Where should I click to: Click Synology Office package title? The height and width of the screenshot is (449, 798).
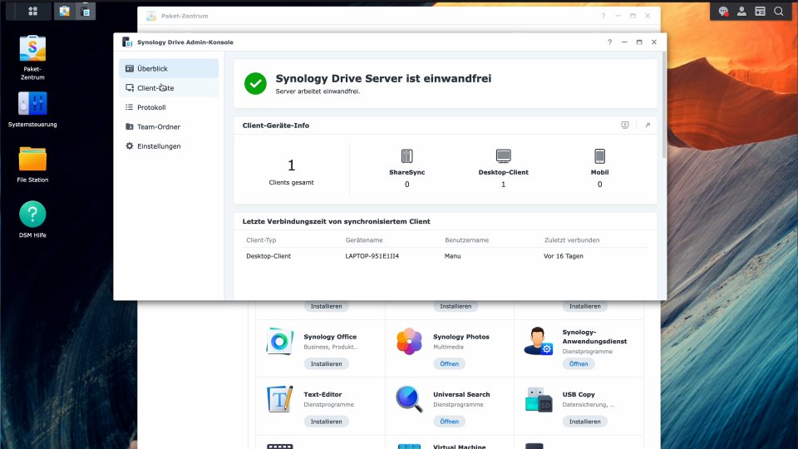tap(330, 337)
